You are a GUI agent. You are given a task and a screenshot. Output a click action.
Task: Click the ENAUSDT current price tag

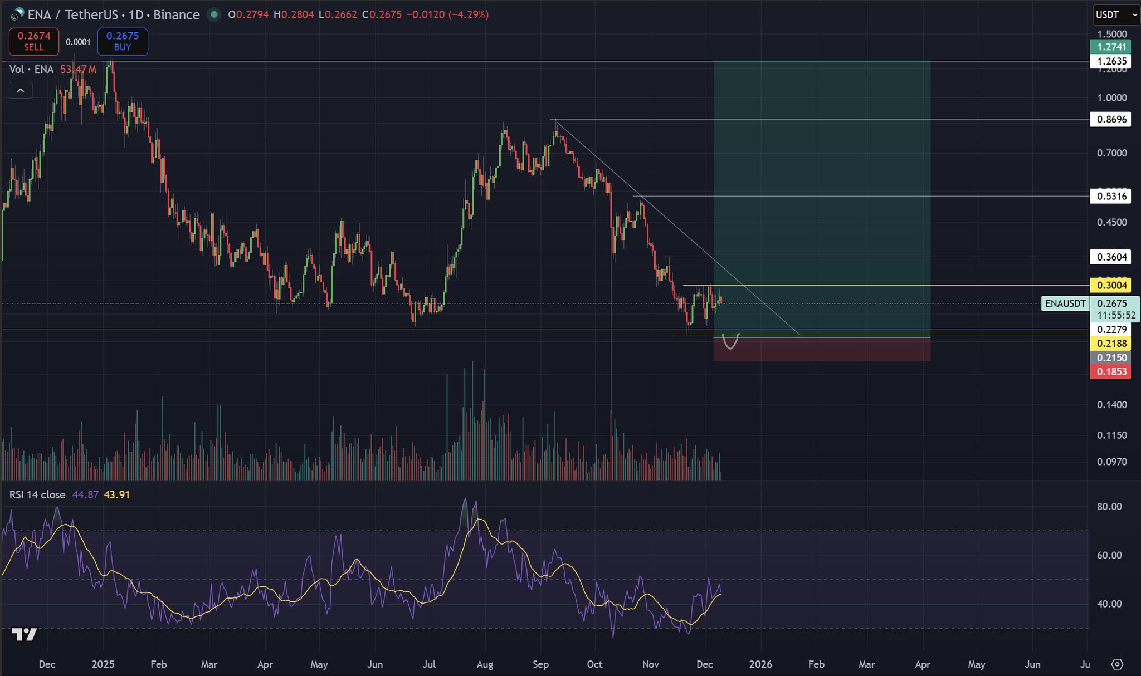tap(1065, 303)
